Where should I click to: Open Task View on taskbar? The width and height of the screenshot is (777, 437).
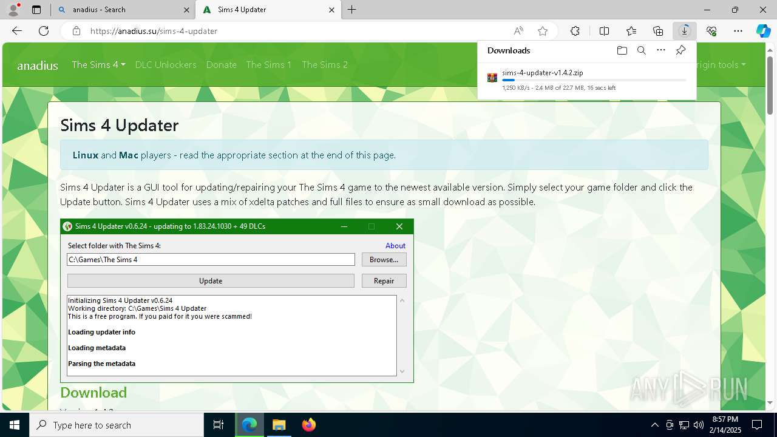pos(219,425)
